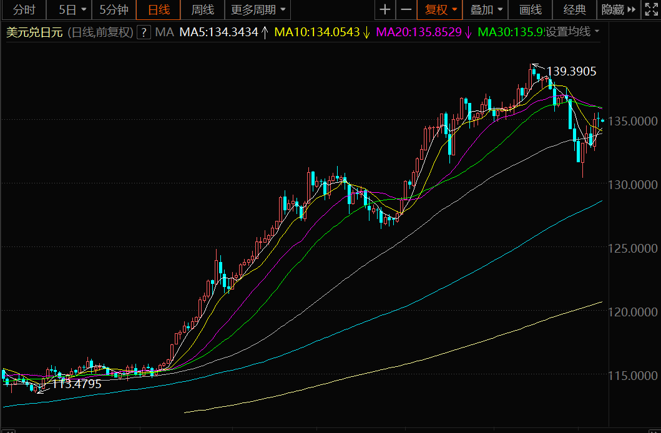Open the 5日 period dropdown
661x433 pixels.
click(x=72, y=10)
